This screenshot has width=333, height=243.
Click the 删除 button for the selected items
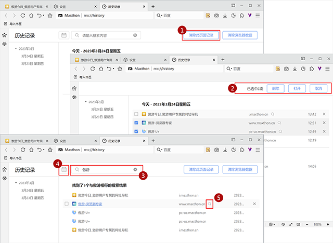(x=275, y=88)
